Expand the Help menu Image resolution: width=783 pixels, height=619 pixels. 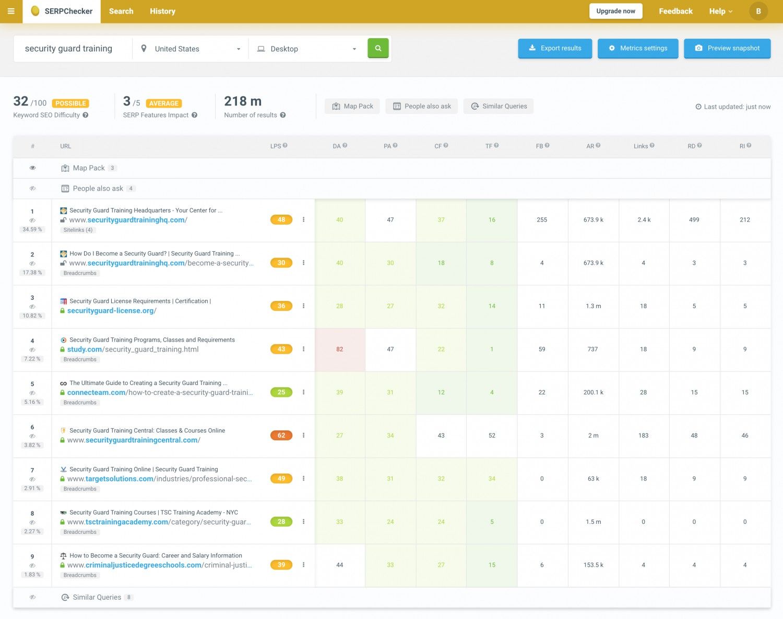[720, 11]
